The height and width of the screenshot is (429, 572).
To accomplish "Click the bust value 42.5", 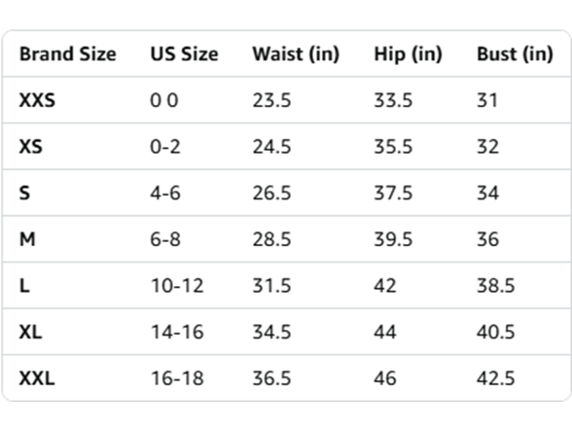I will click(496, 378).
